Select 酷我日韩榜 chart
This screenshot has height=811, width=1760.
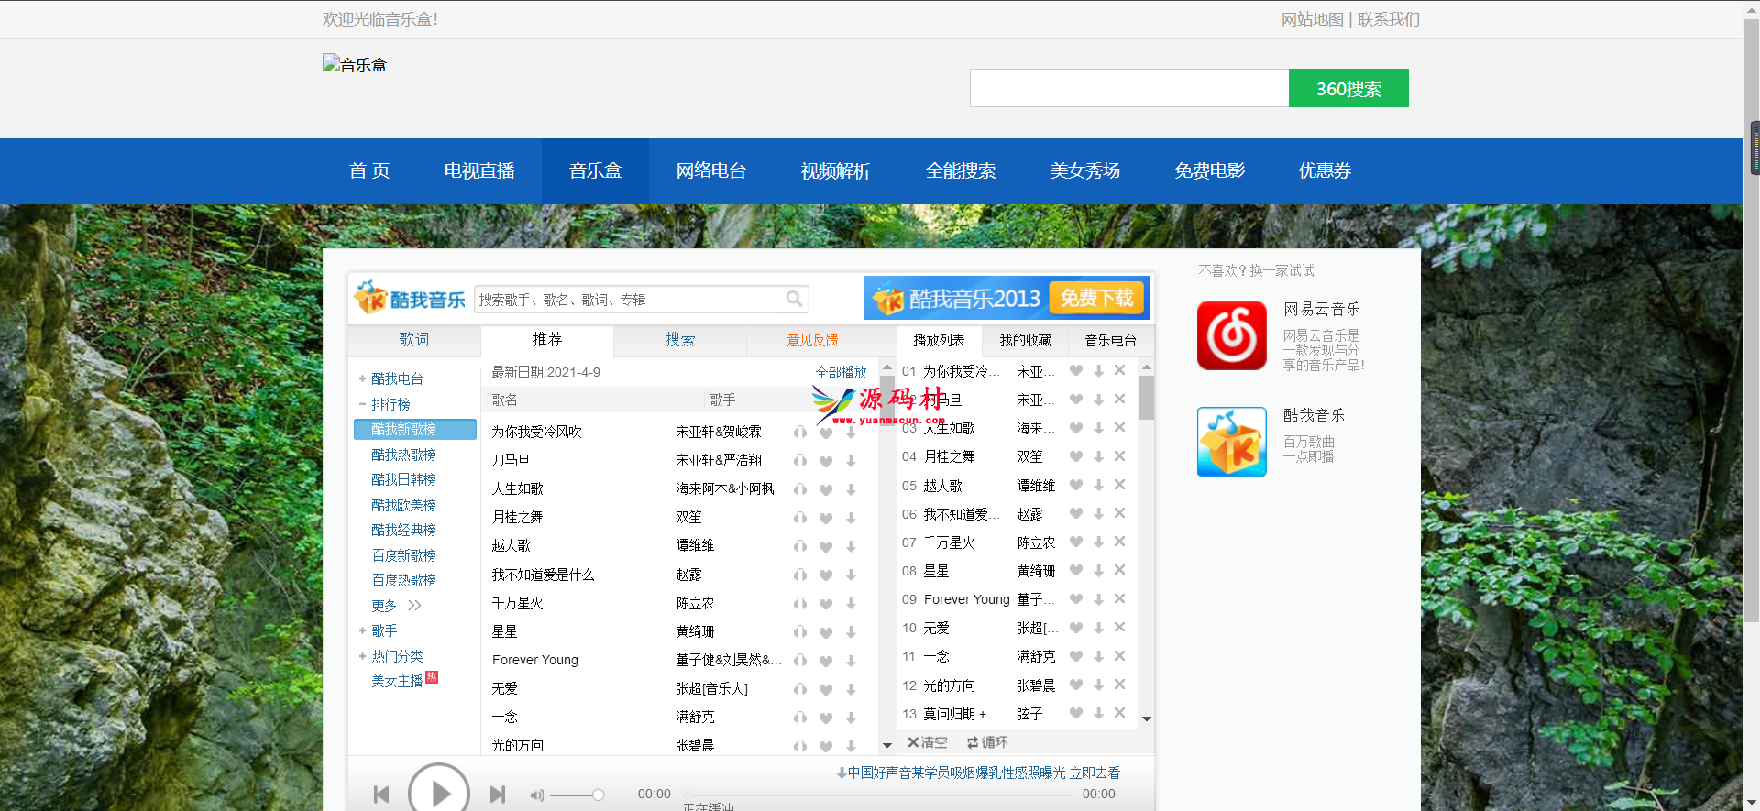pos(403,479)
